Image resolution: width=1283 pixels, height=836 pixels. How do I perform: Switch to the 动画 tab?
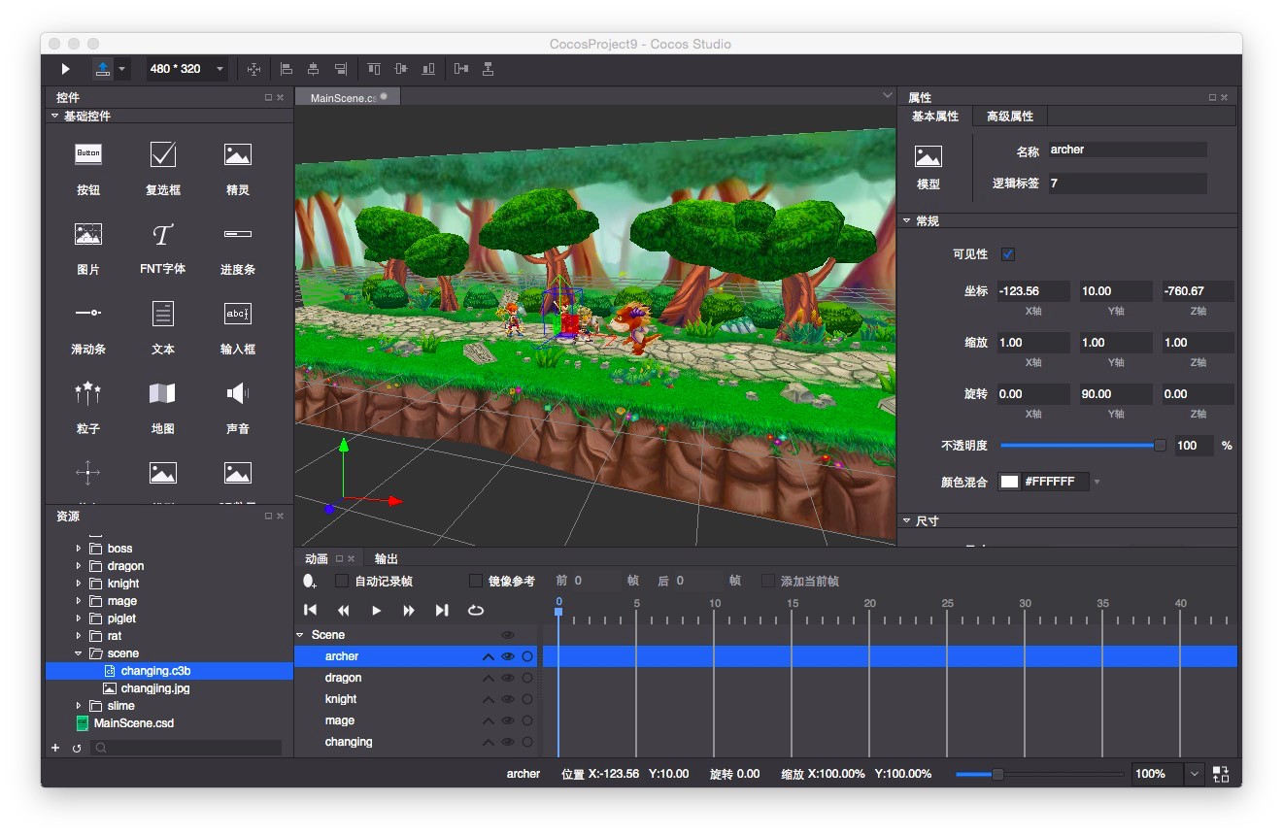pyautogui.click(x=317, y=559)
